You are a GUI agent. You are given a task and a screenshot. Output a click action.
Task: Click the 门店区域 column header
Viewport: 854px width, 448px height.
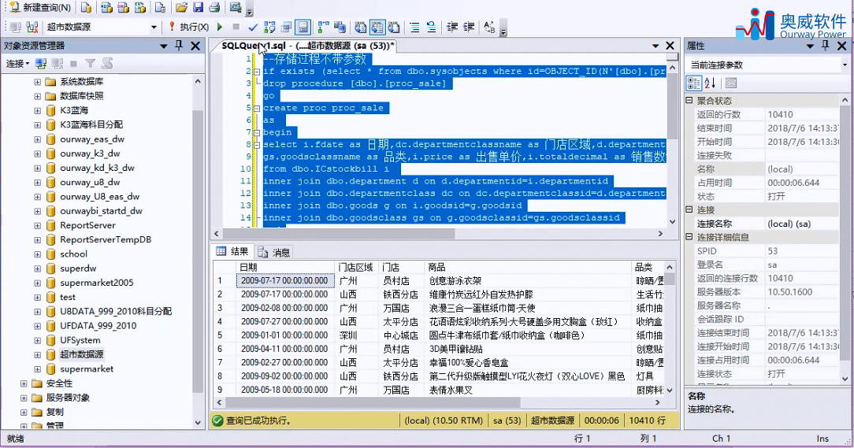(x=357, y=267)
